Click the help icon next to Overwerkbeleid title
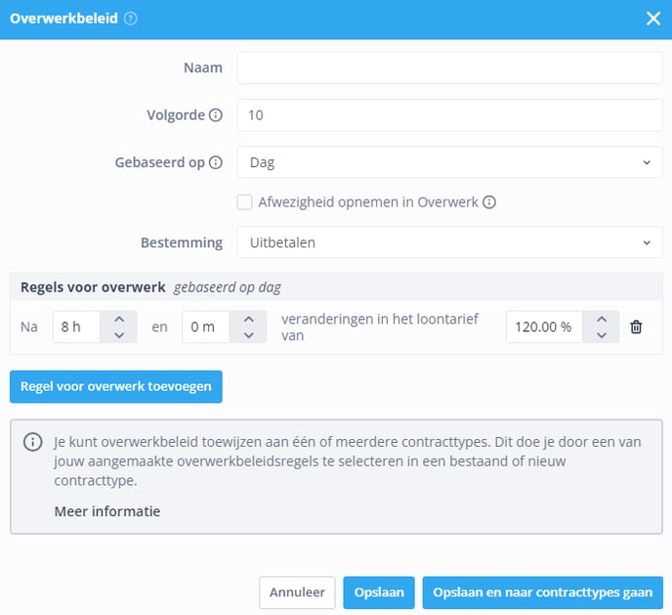The height and width of the screenshot is (615, 672). tap(131, 19)
